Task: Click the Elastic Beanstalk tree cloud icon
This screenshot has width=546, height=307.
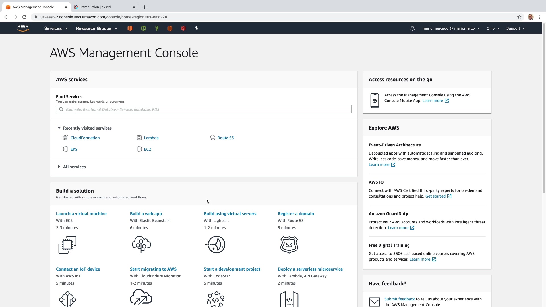Action: pyautogui.click(x=141, y=244)
